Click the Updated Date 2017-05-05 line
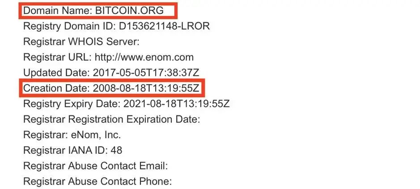 [x=111, y=73]
